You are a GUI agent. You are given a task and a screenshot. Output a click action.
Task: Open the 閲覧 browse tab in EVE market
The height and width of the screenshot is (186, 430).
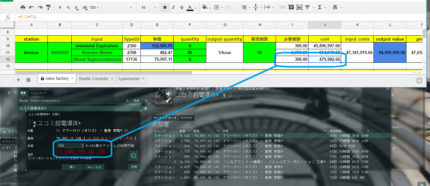[23, 93]
